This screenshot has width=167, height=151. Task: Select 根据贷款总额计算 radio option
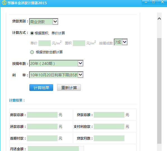click(x=32, y=52)
